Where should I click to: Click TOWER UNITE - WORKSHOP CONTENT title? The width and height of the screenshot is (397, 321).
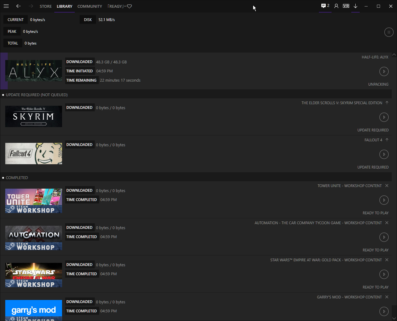coord(350,186)
